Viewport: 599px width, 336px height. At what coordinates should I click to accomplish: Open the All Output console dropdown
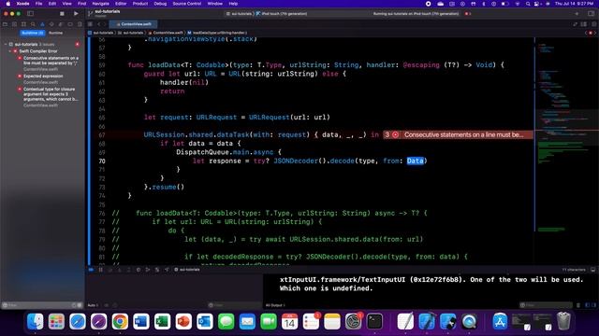[275, 305]
